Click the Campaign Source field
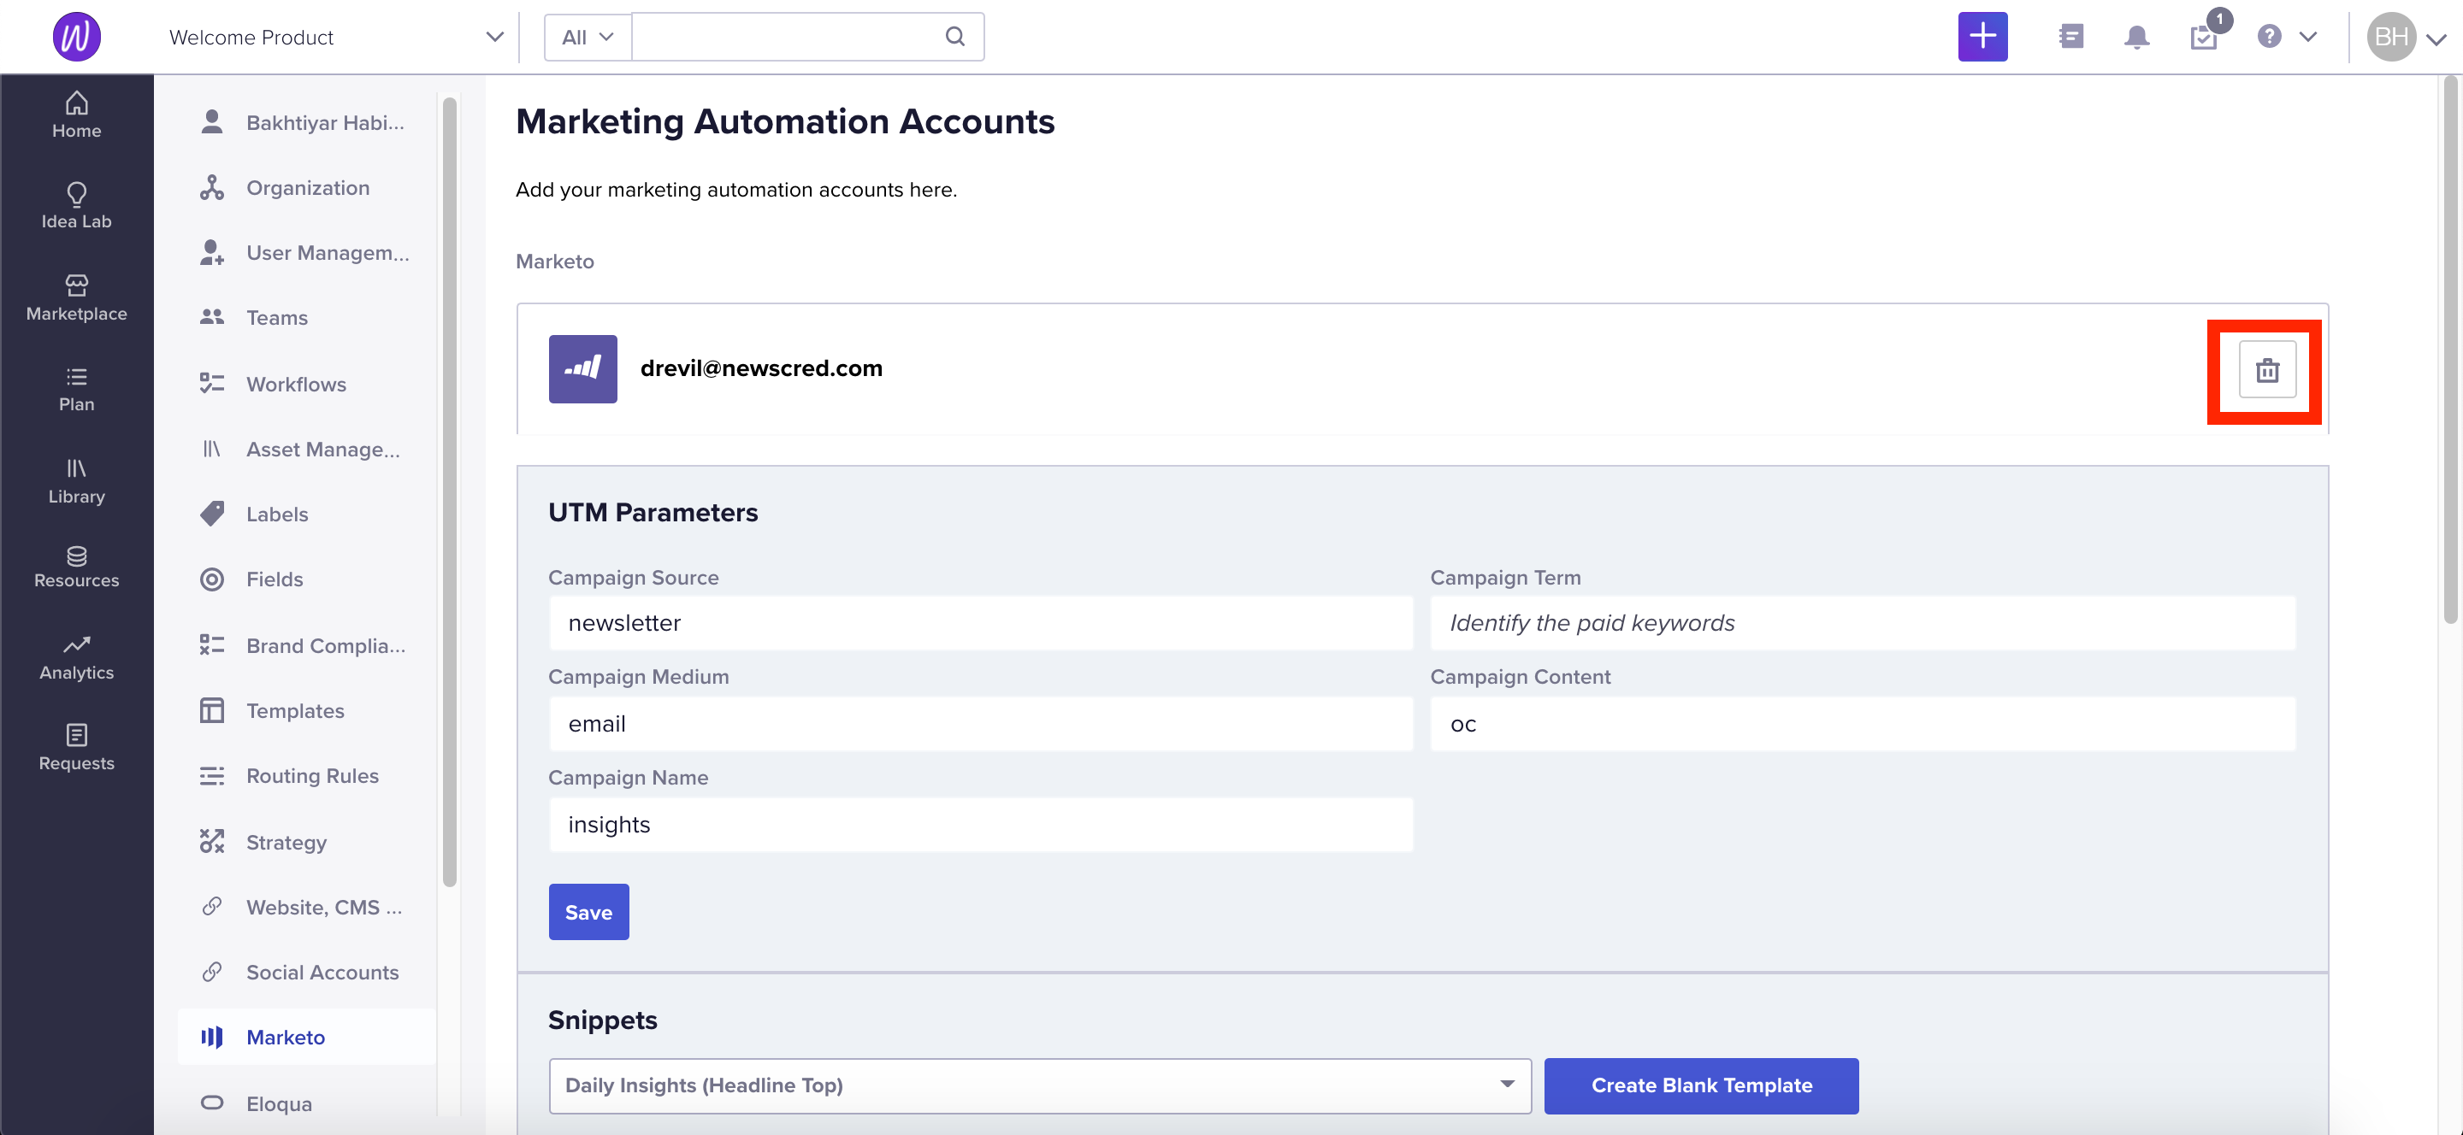Screen dimensions: 2463x1135 click(981, 623)
